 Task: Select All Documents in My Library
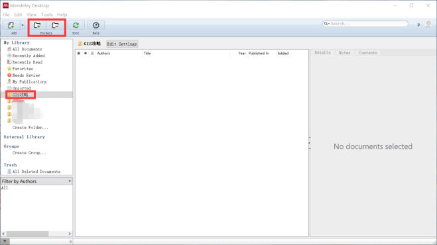(x=27, y=49)
